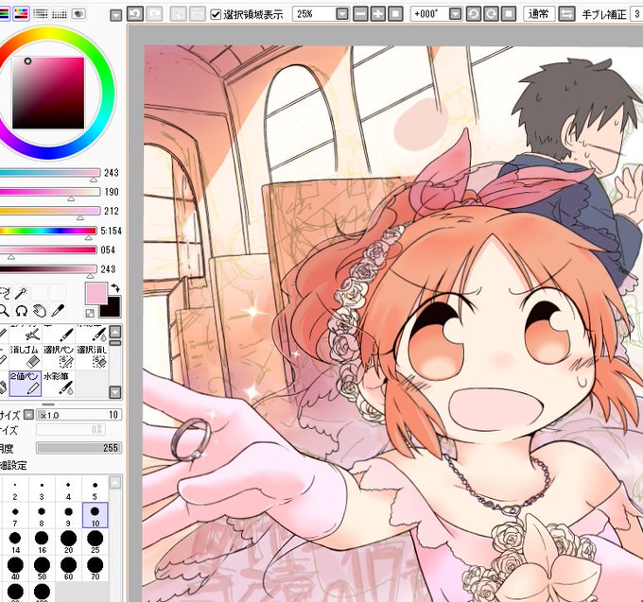Rotate canvas clockwise
The width and height of the screenshot is (643, 602).
coord(491,14)
